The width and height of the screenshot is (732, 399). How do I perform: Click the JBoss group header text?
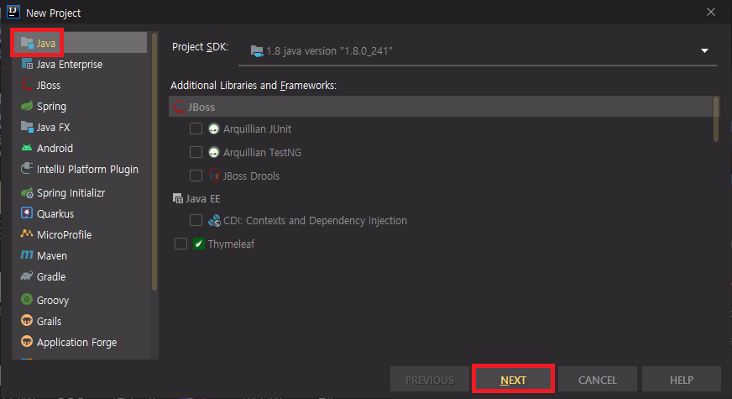point(201,107)
